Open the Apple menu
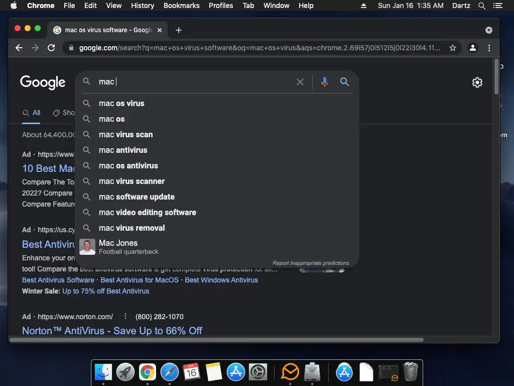 click(x=14, y=6)
